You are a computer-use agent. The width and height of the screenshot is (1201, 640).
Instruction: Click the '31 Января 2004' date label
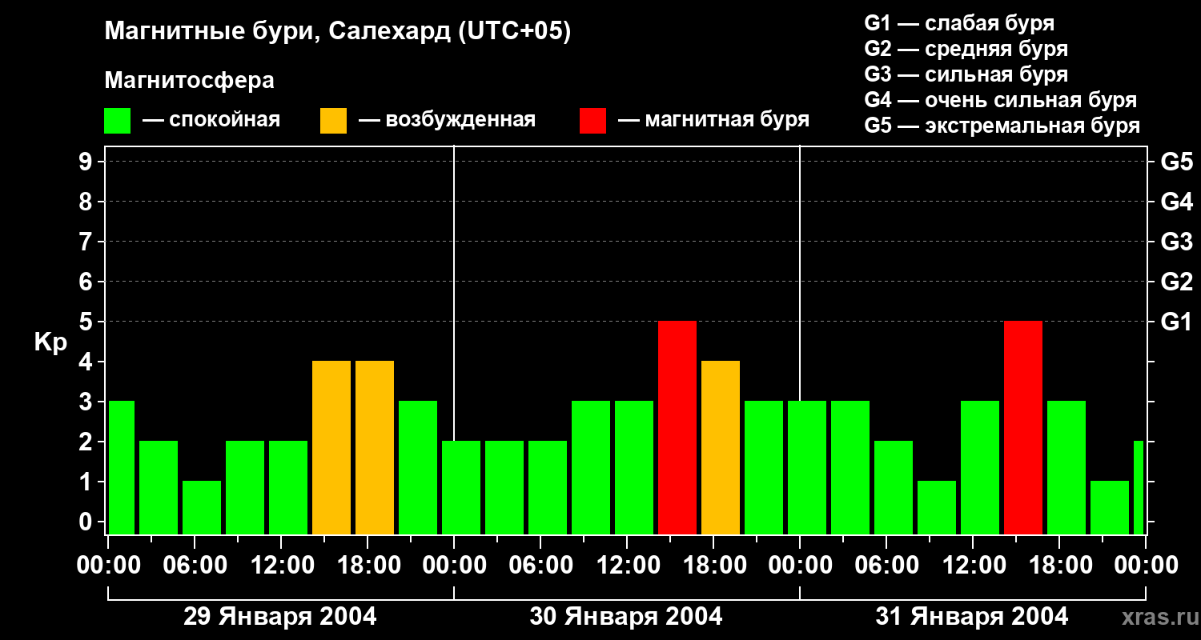(x=972, y=617)
